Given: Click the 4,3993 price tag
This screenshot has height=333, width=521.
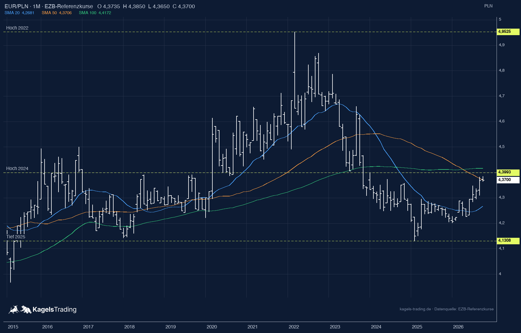Looking at the screenshot, I should pos(508,172).
